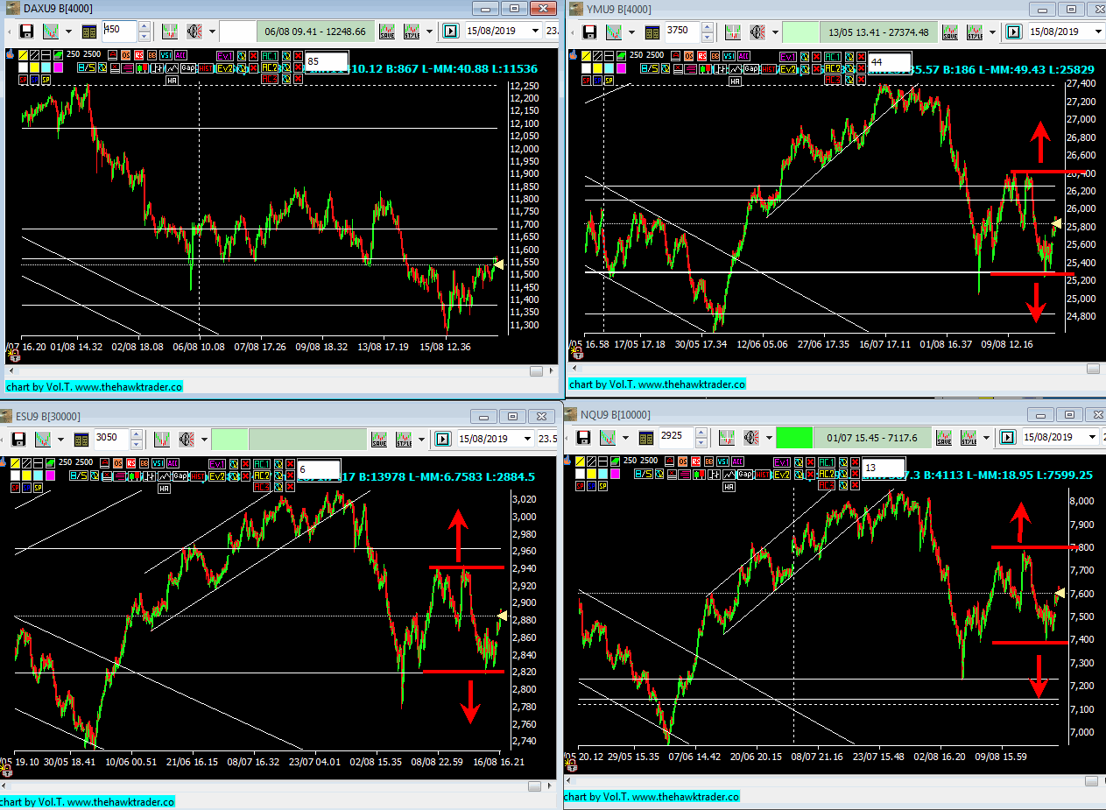This screenshot has width=1106, height=810.
Task: Click the SAVE chart icon in ESU9 toolbar
Action: point(379,438)
